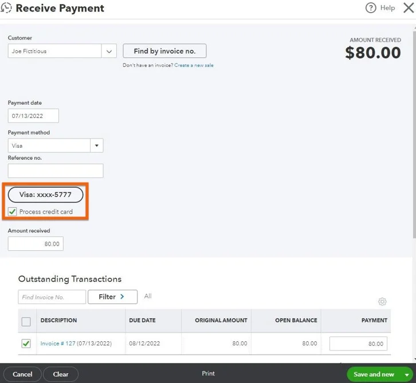
Task: Click the Find Invoice No. search box
Action: [52, 297]
